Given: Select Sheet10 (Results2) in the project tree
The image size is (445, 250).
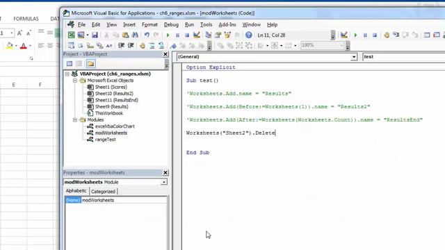Looking at the screenshot, I should (114, 94).
